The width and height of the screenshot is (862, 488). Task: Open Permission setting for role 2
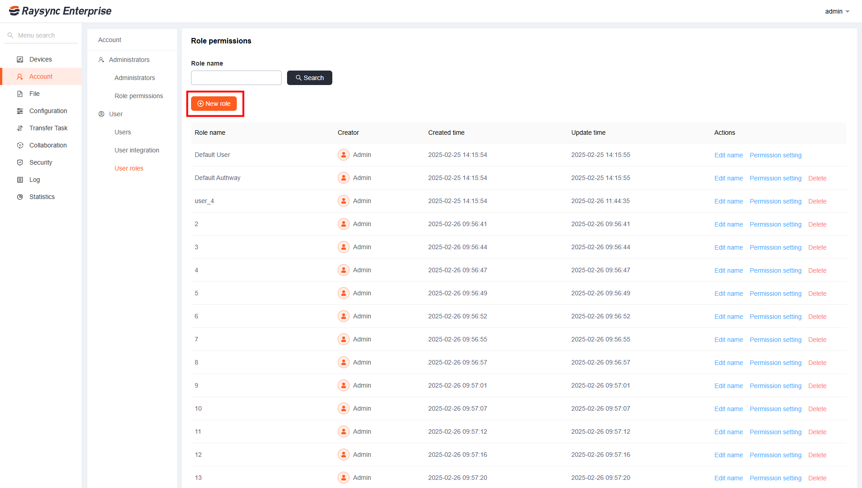[x=776, y=224]
